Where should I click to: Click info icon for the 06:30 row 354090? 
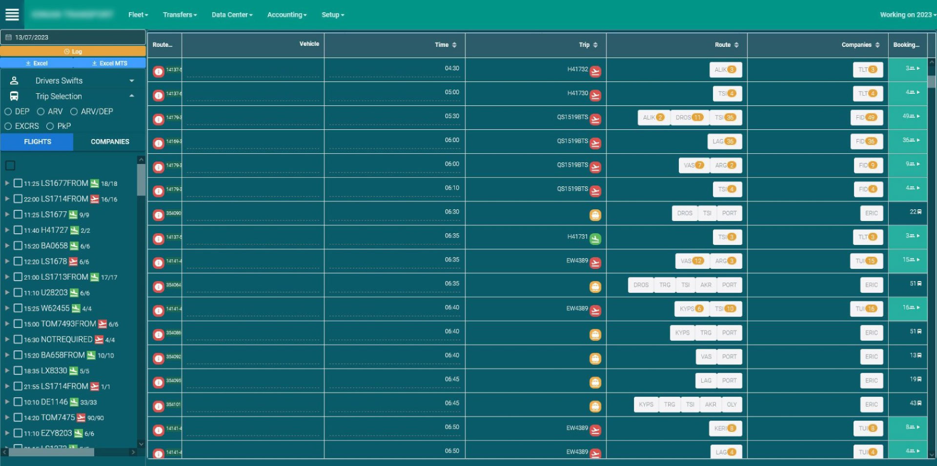pyautogui.click(x=158, y=215)
